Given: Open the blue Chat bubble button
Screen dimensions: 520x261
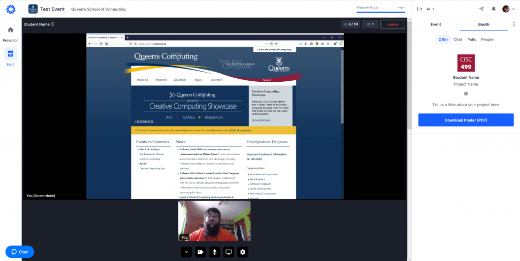Looking at the screenshot, I should pyautogui.click(x=20, y=252).
